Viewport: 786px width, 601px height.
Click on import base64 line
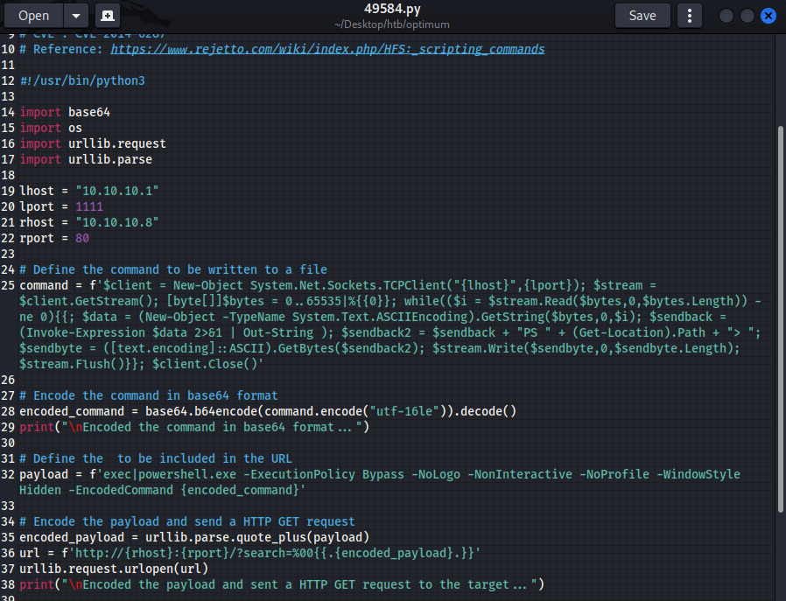click(65, 112)
